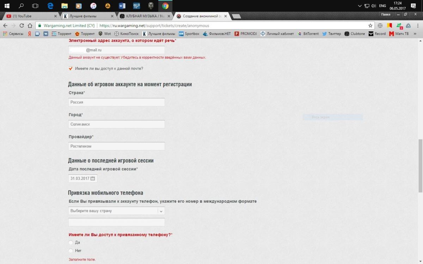Click the 'Павел' profile button
The image size is (423, 264).
[385, 14]
